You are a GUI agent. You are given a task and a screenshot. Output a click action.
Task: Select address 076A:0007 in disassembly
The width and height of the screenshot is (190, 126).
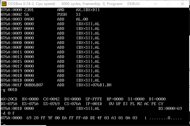point(11,29)
